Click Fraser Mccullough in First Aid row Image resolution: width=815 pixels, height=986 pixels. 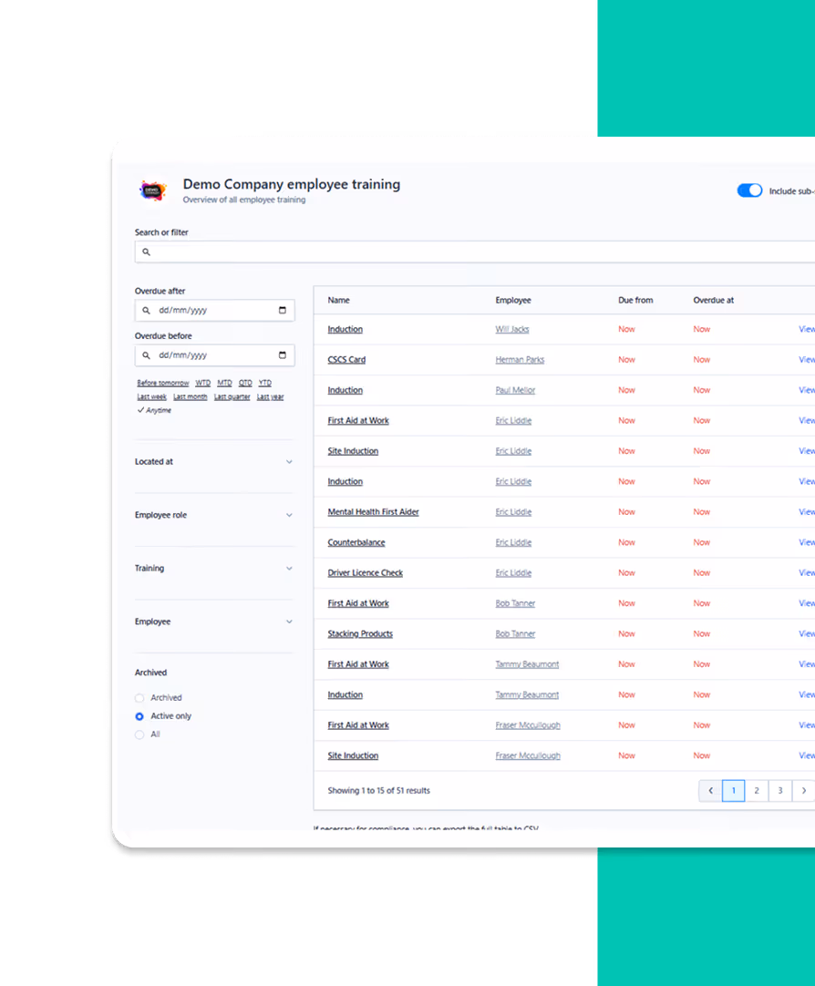click(x=528, y=725)
